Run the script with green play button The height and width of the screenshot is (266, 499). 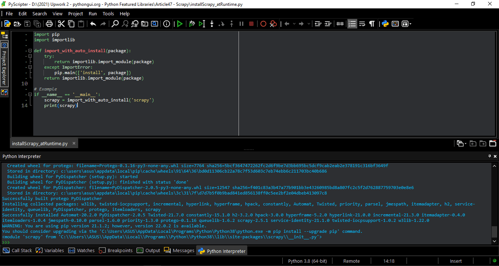pos(180,24)
